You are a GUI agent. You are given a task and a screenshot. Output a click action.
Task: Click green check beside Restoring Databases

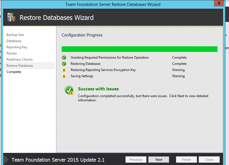pyautogui.click(x=64, y=63)
